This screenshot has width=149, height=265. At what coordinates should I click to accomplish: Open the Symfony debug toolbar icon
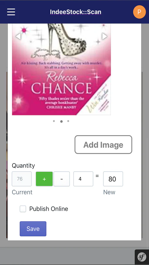[x=142, y=257]
